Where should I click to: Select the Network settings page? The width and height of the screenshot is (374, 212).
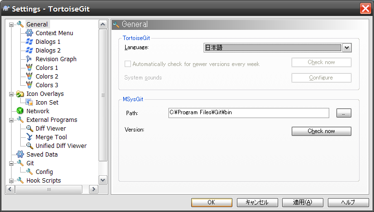(x=38, y=111)
